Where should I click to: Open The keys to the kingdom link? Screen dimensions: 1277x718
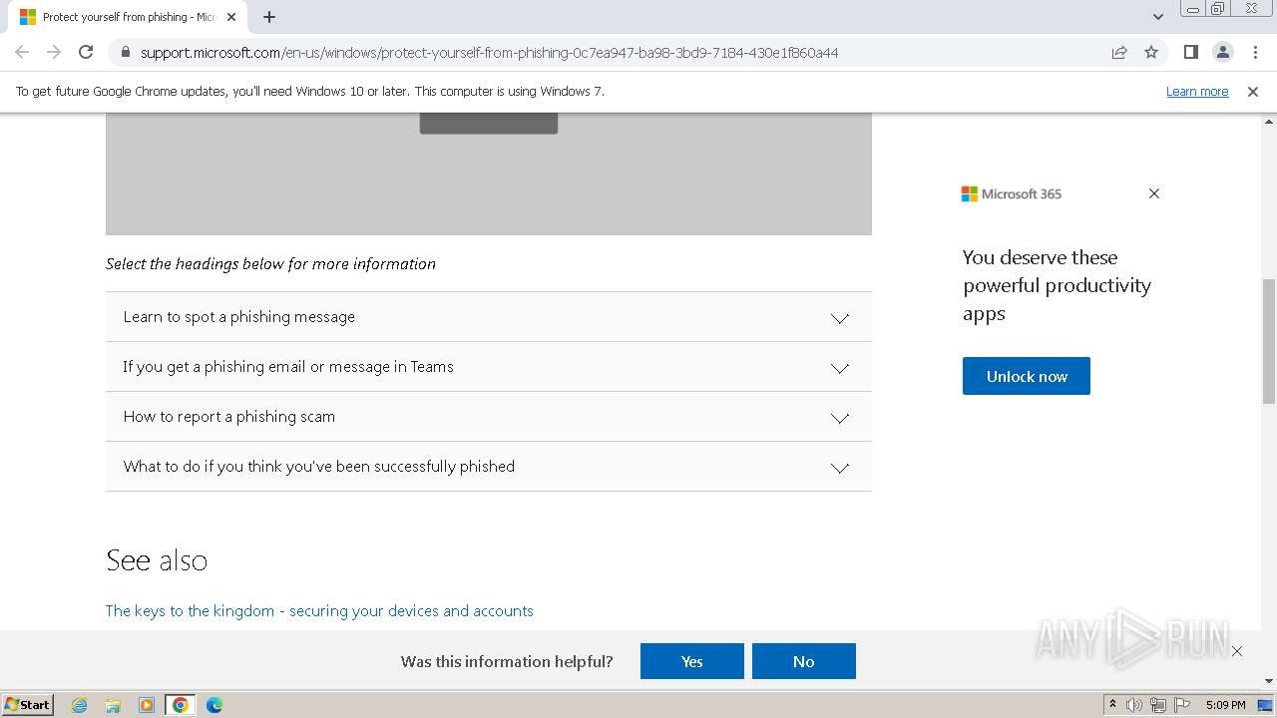pos(319,610)
